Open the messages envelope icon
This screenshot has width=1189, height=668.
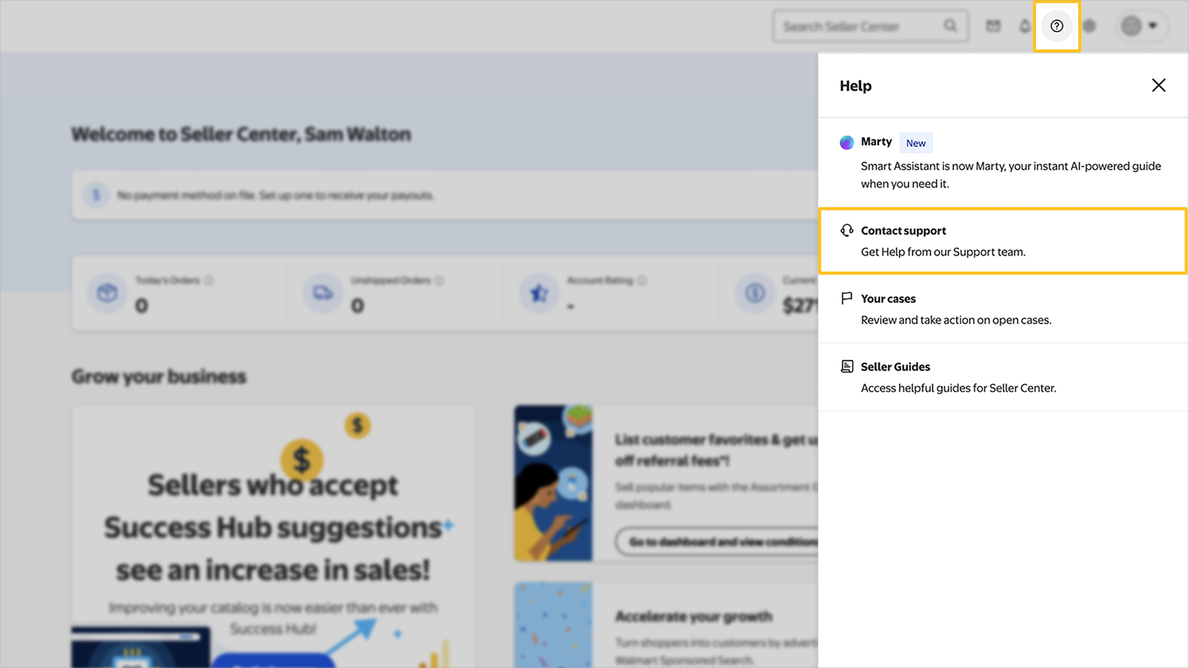(993, 26)
